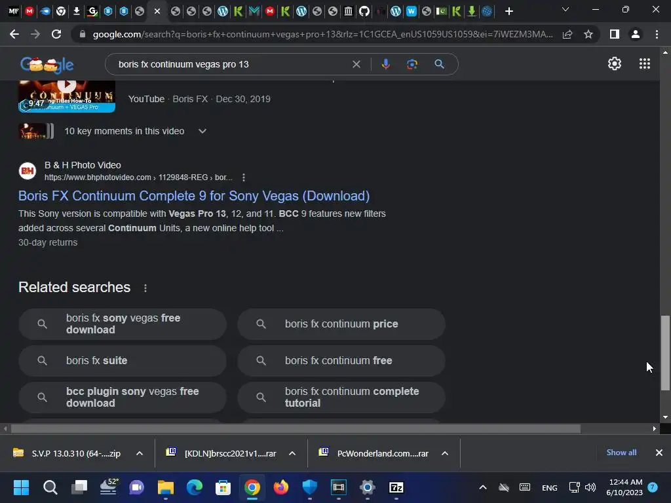This screenshot has height=503, width=671.
Task: Click the key moments thumbnail preview
Action: tap(36, 131)
